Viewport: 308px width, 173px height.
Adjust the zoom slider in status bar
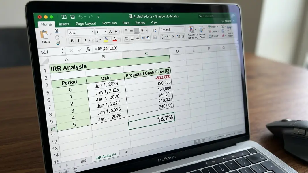pos(225,136)
